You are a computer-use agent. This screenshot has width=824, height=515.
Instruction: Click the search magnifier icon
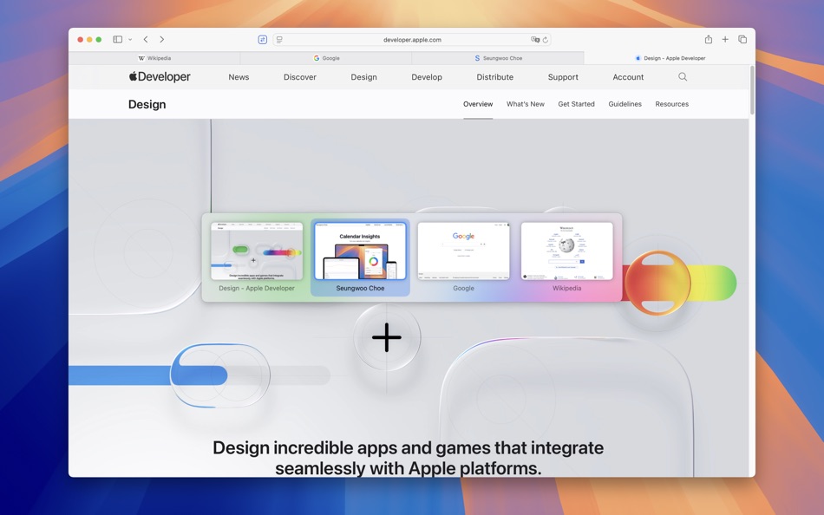pyautogui.click(x=683, y=76)
